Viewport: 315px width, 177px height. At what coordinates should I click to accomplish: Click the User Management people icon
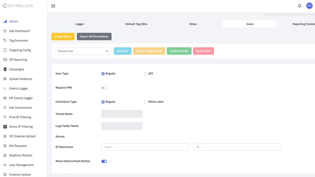(5, 165)
